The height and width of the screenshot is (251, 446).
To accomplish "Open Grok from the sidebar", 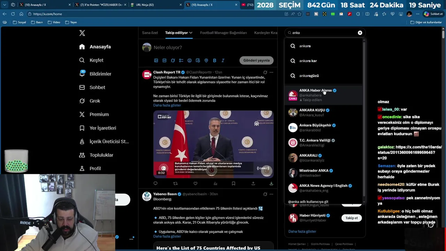I will click(90, 101).
